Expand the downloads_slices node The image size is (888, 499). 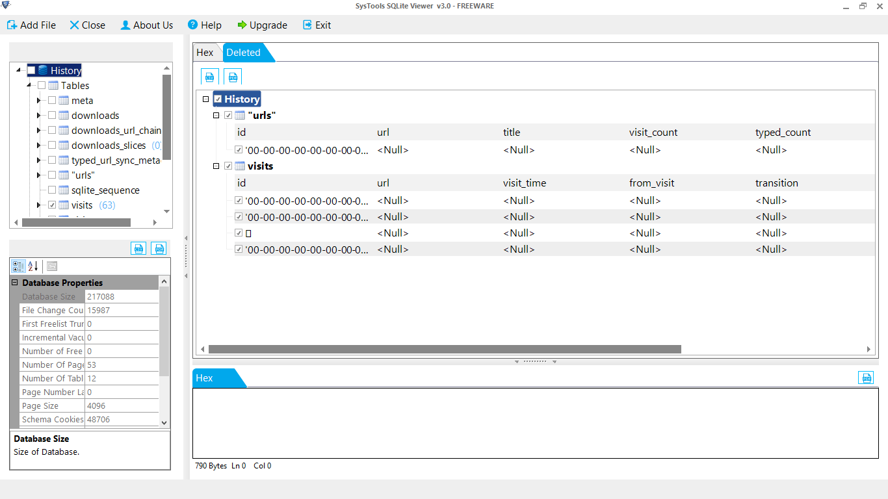(39, 145)
